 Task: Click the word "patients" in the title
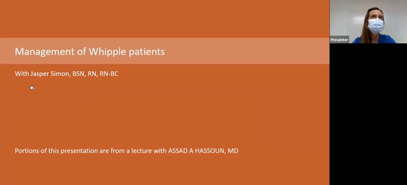(147, 51)
